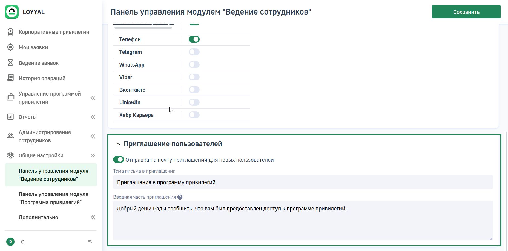
Task: Click the help icon beside Вводная часть приглашения
Action: (x=180, y=197)
